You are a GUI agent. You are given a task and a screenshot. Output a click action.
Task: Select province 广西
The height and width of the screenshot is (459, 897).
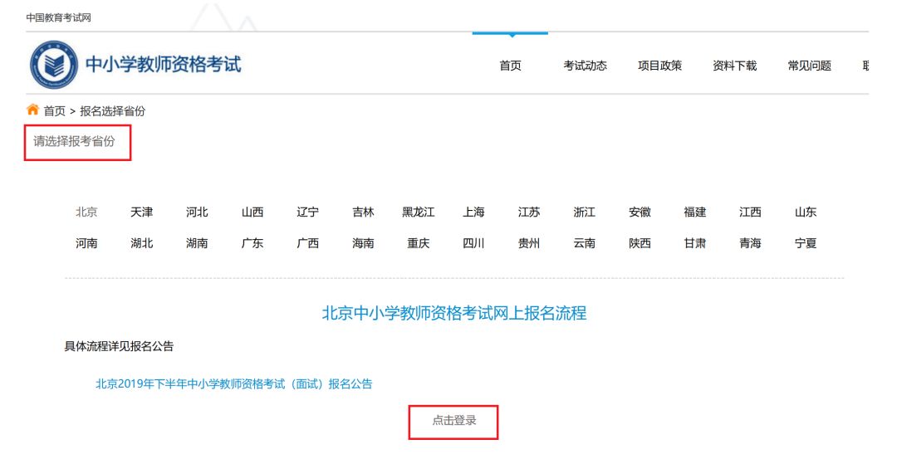tap(308, 243)
